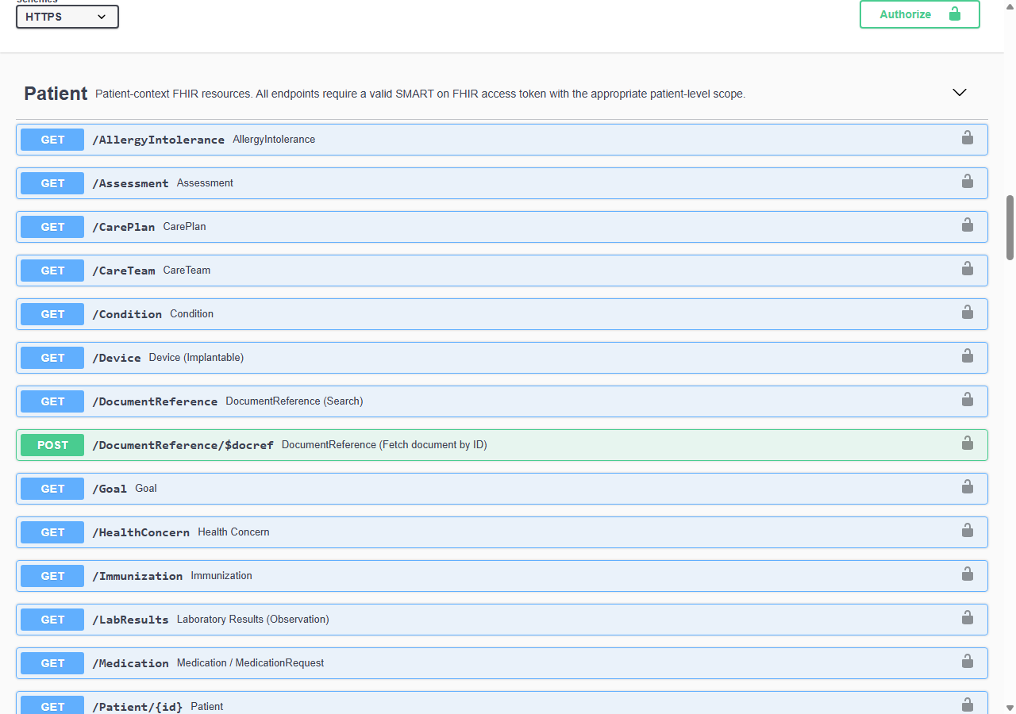This screenshot has height=714, width=1016.
Task: Click the lock icon next to POST $docref
Action: tap(966, 443)
